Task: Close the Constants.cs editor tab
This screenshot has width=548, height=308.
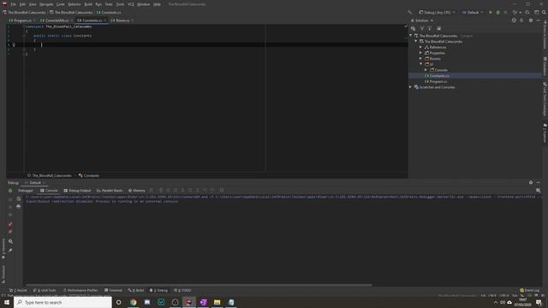Action: 104,21
